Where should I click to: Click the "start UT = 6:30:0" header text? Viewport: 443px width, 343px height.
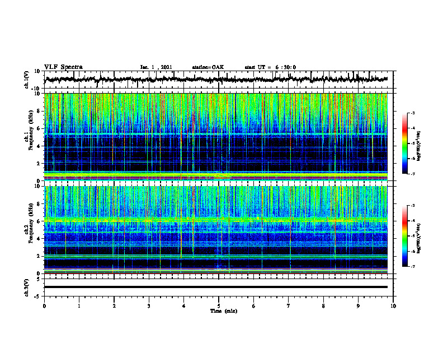pyautogui.click(x=270, y=67)
